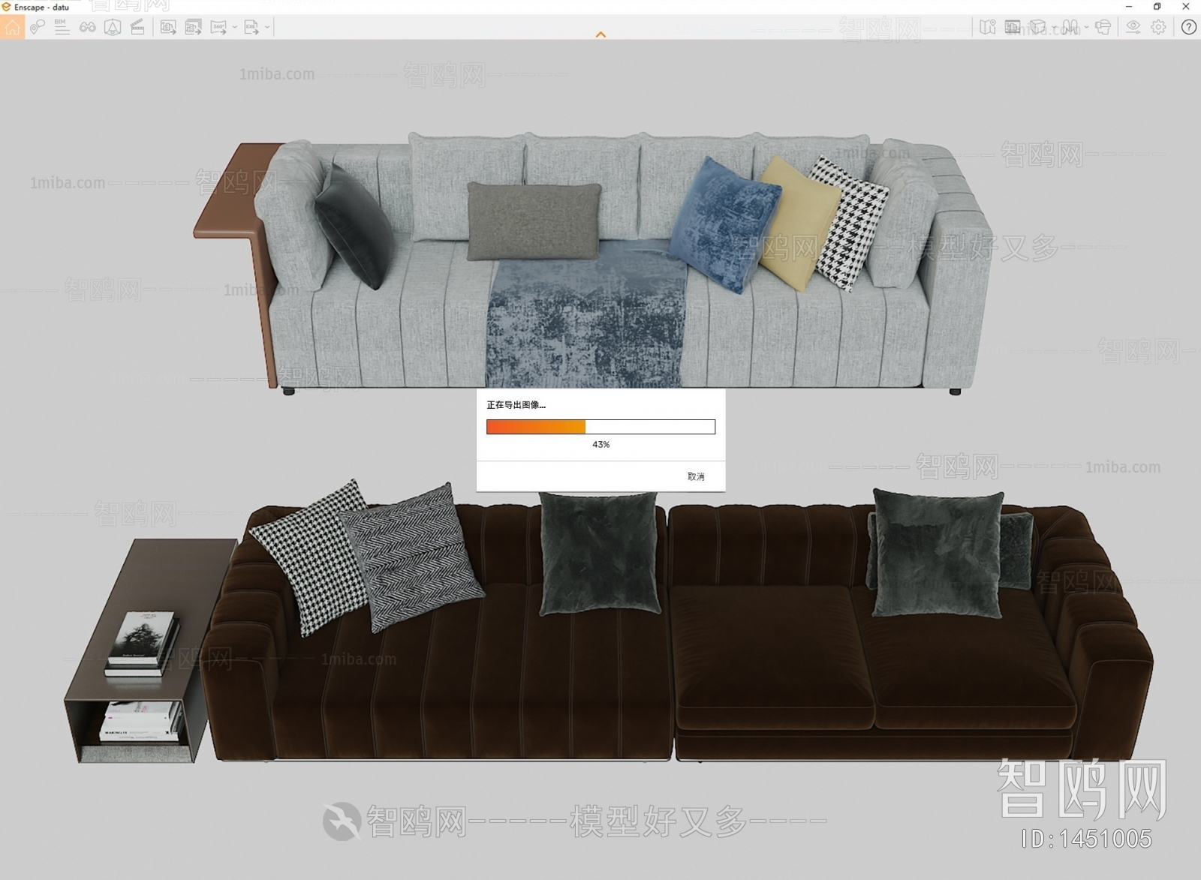Click the EXE standalone export icon

click(x=251, y=28)
